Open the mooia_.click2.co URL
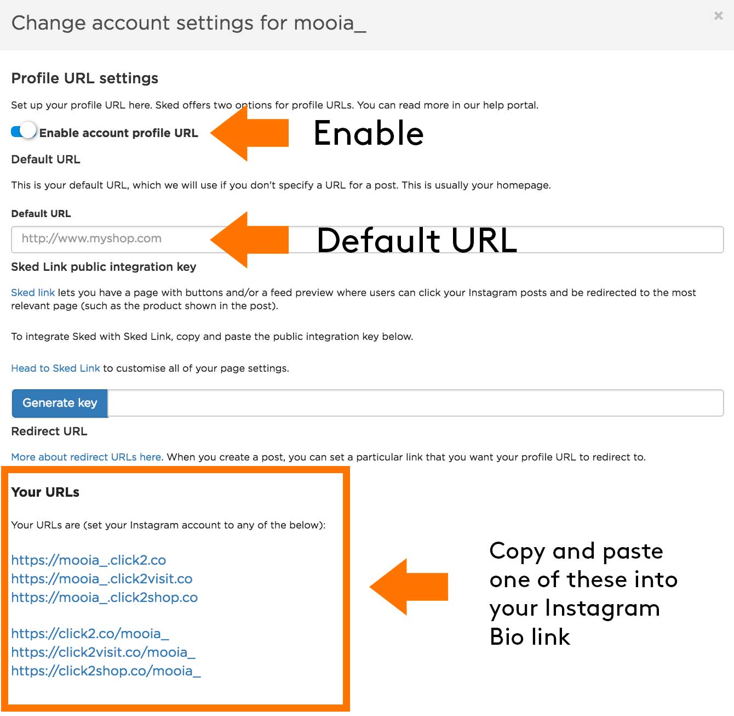The height and width of the screenshot is (716, 734). [x=88, y=560]
